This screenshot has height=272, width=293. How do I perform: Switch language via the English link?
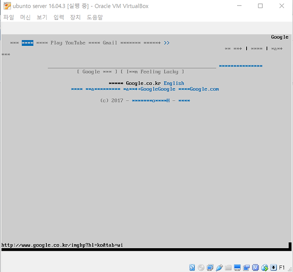(x=174, y=83)
